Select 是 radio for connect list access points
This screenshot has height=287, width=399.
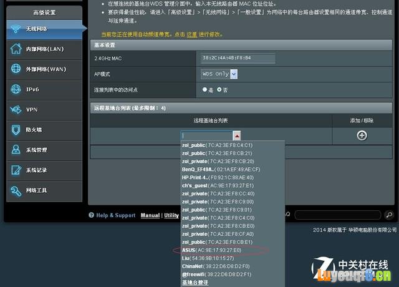[x=204, y=89]
